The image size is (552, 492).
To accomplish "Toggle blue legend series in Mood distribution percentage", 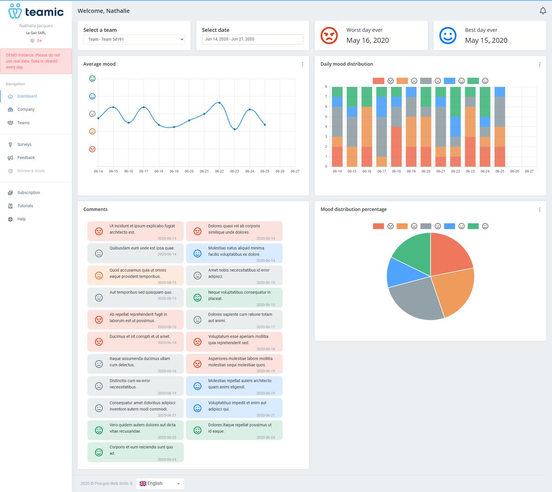I will click(449, 226).
